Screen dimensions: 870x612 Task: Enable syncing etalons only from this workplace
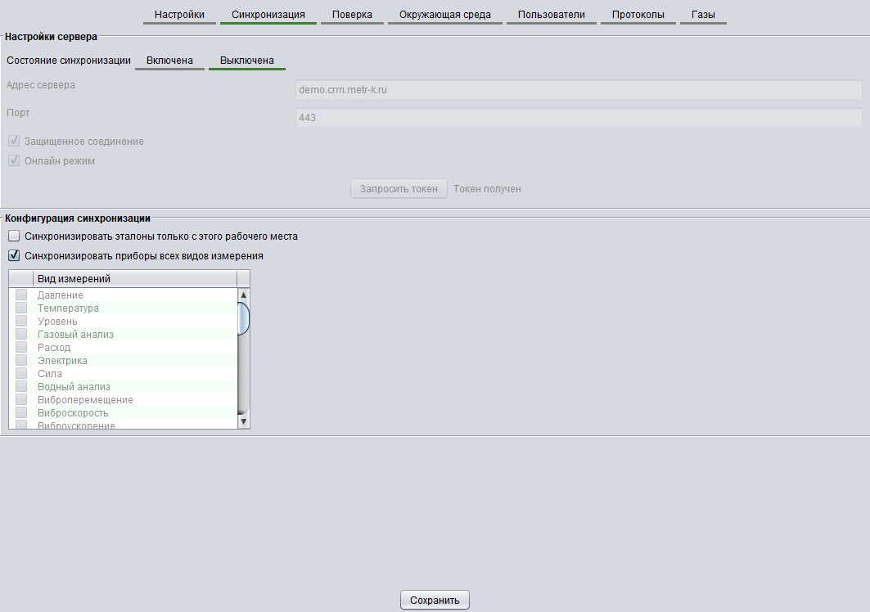pyautogui.click(x=14, y=236)
